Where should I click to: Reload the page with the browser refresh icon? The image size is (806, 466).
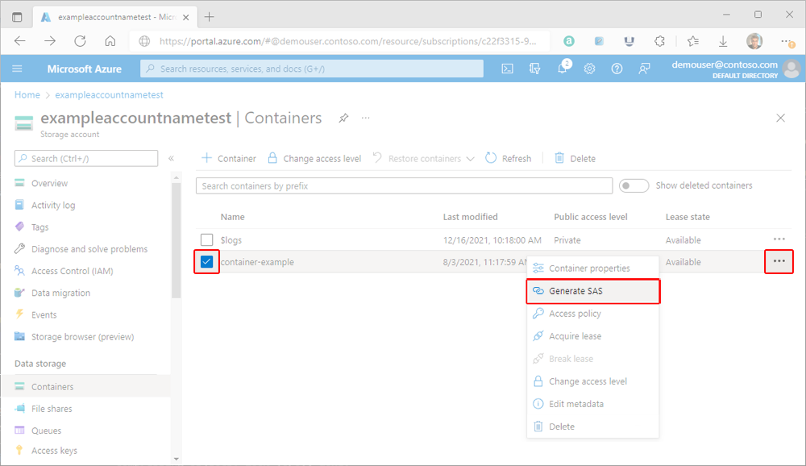point(80,41)
